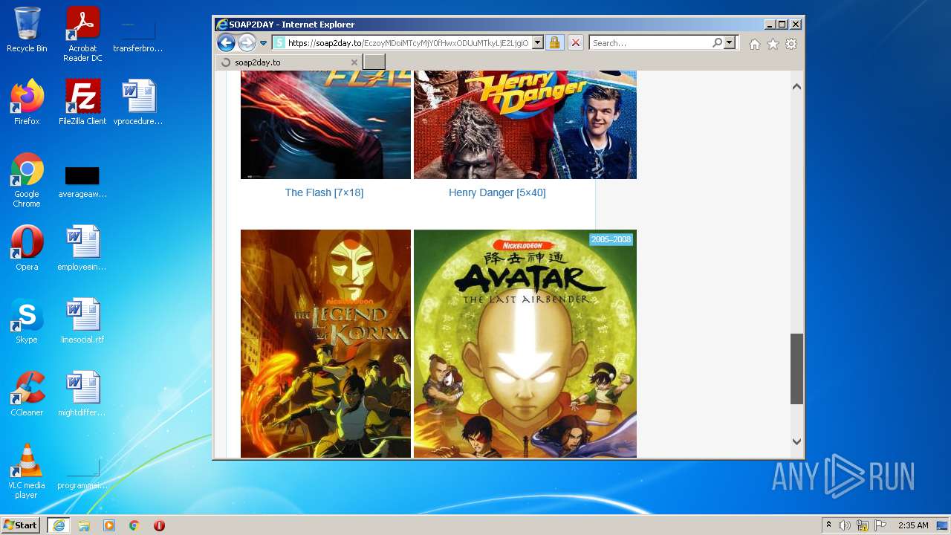Open Opera from the taskbar

click(159, 525)
